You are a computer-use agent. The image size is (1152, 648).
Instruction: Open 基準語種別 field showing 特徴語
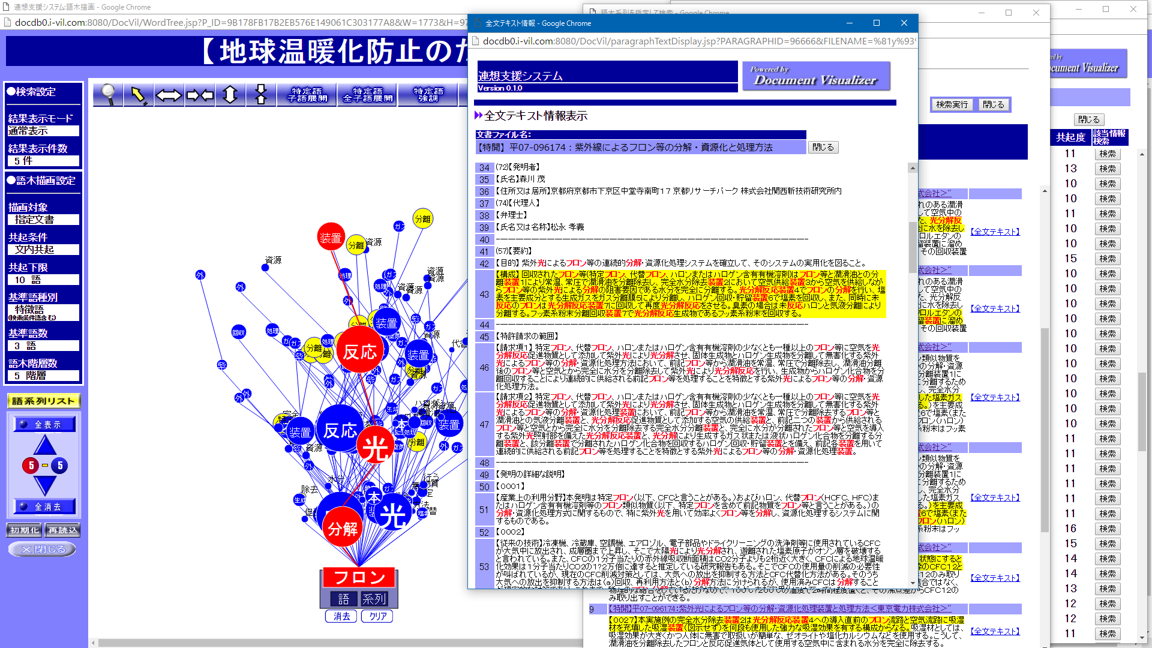pyautogui.click(x=43, y=313)
